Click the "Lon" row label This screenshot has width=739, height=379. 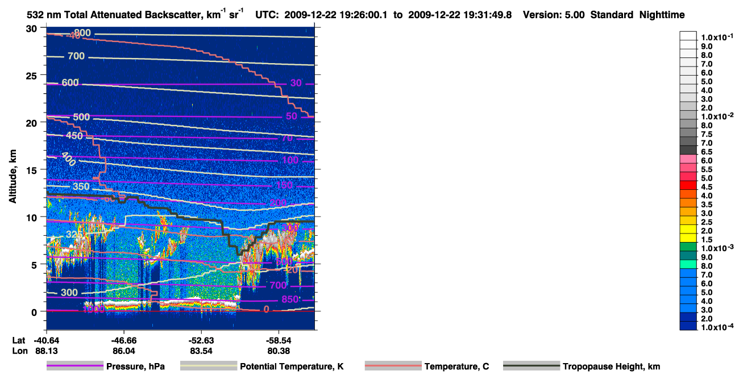pos(19,351)
